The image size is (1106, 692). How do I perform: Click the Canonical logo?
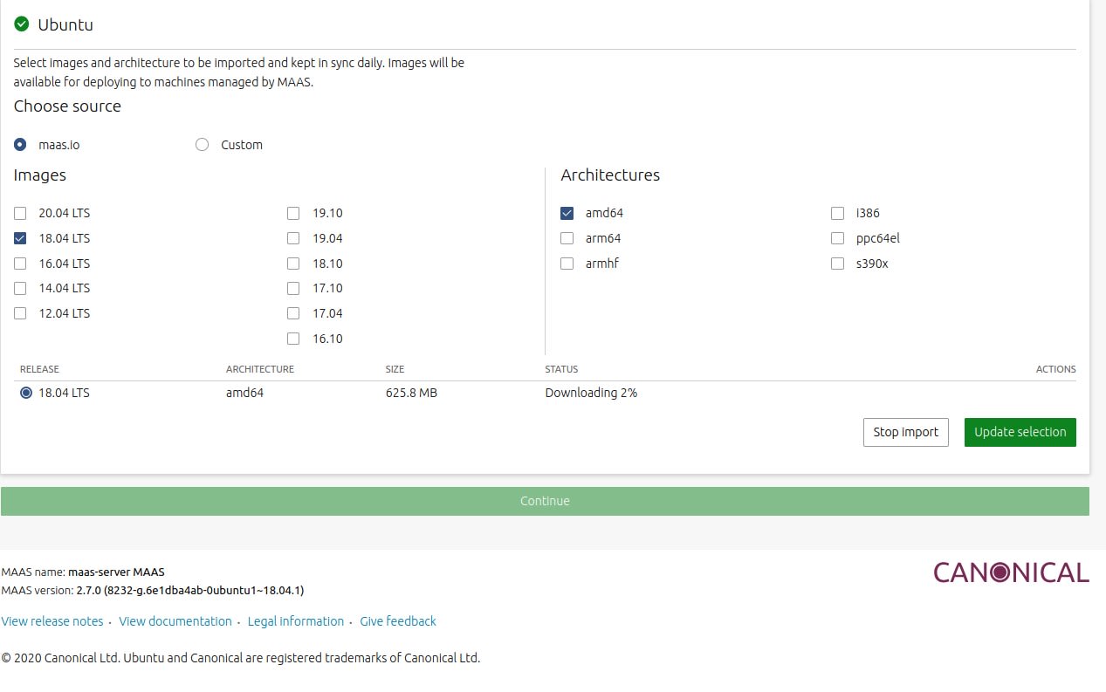pos(1011,572)
